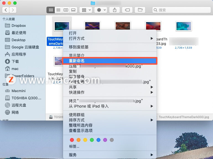Click the Dropbox folder icon
Image resolution: width=213 pixels, height=159 pixels.
pos(7,25)
